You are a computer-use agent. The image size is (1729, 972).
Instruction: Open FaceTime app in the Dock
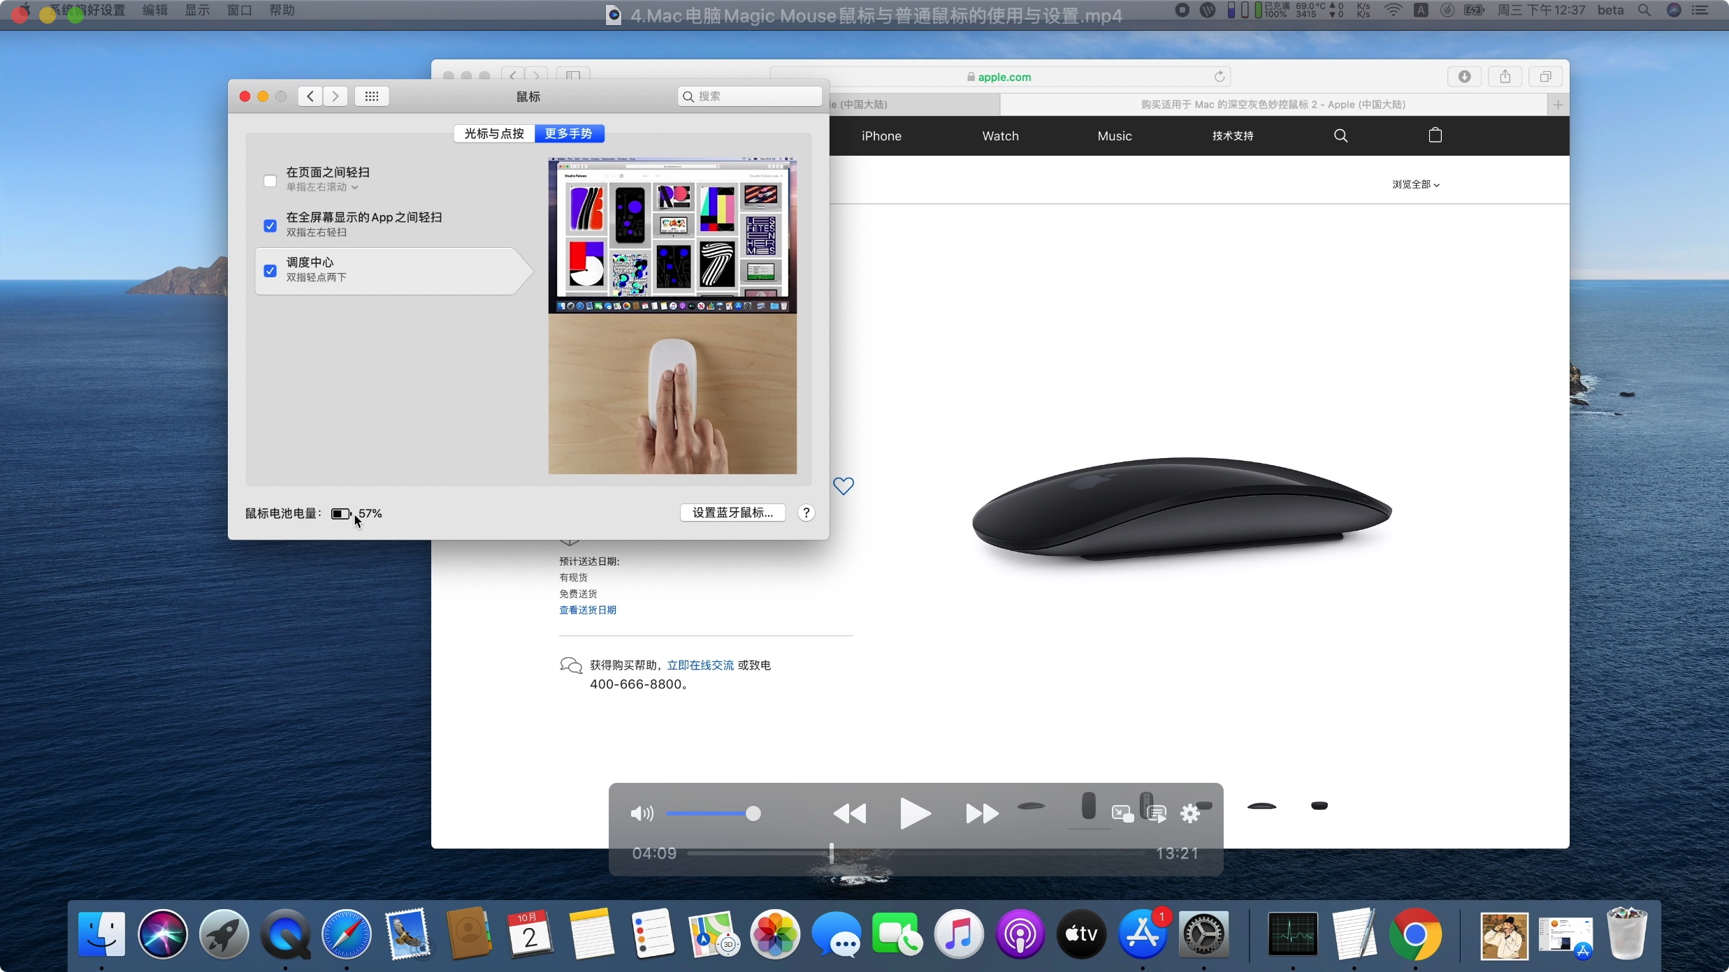(x=897, y=934)
